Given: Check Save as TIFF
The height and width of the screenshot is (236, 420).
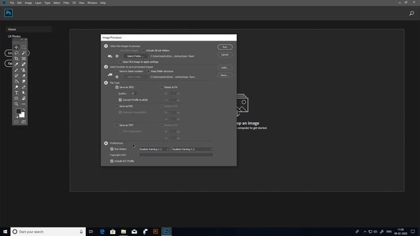Looking at the screenshot, I should [117, 125].
